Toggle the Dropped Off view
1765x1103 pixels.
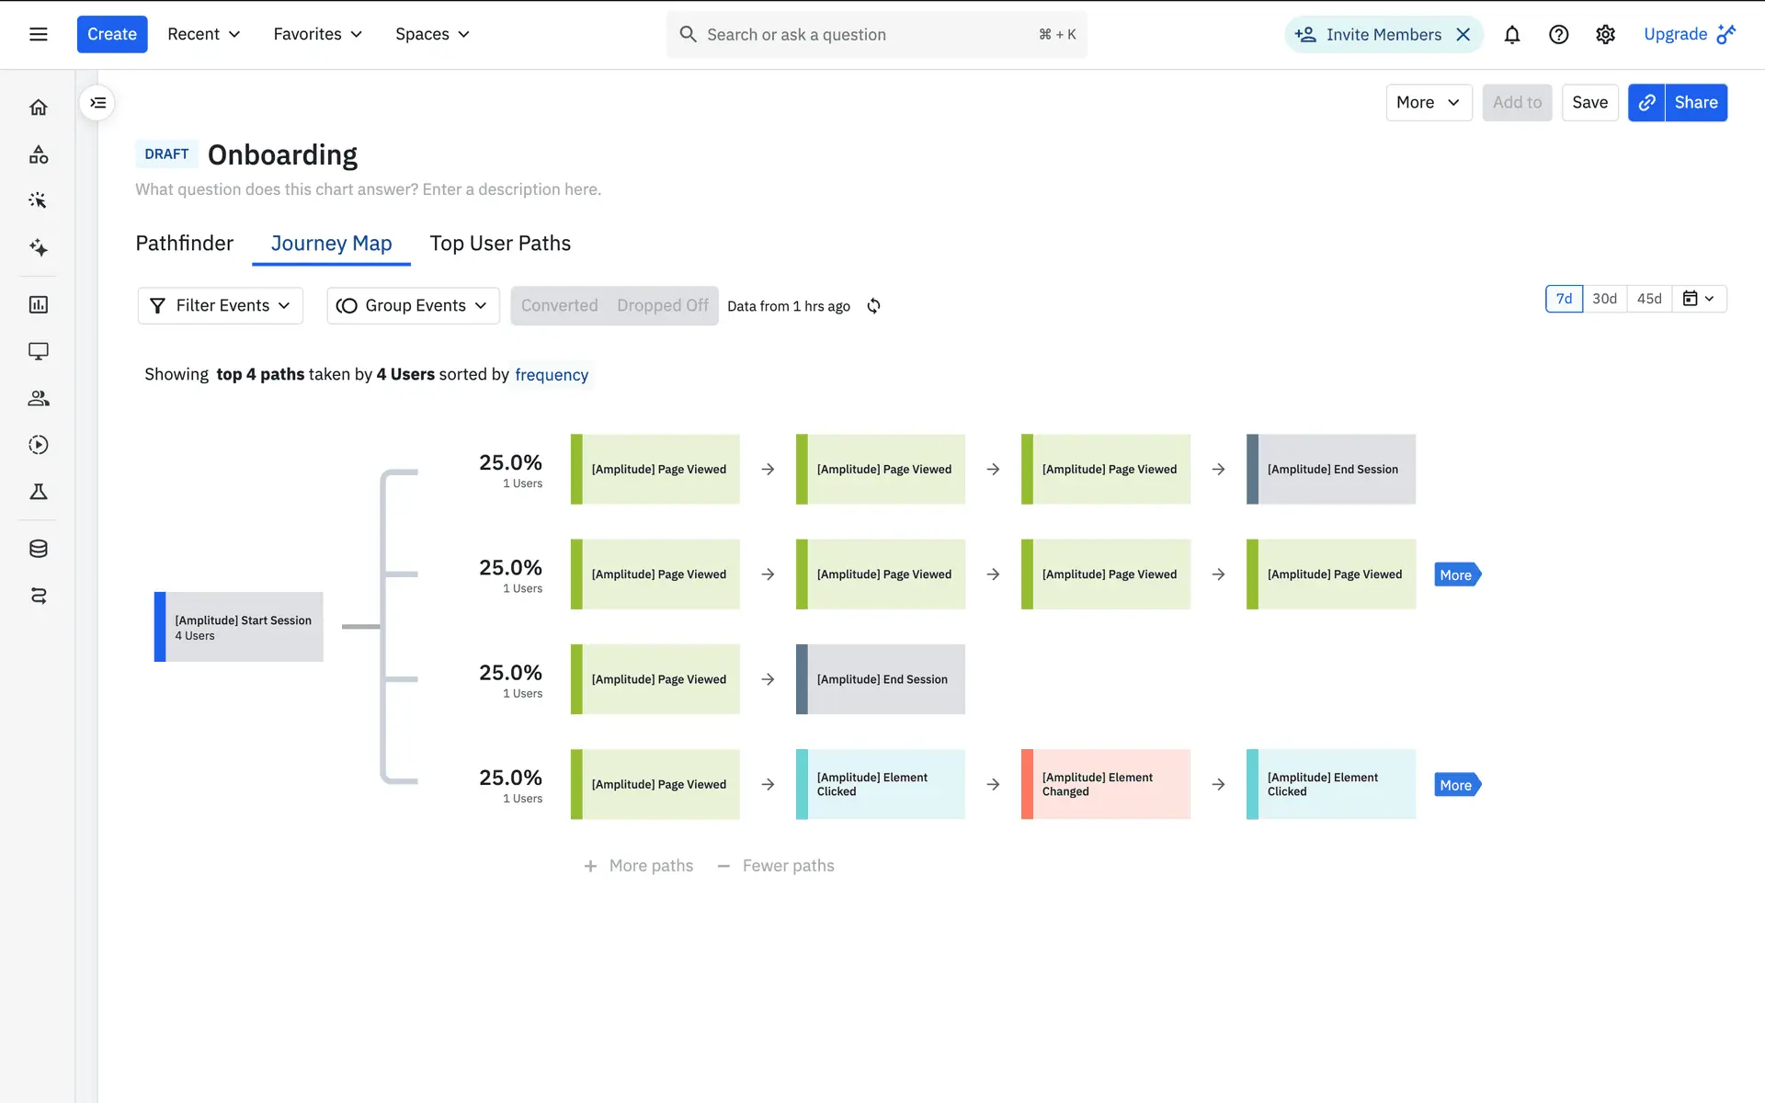click(x=662, y=306)
